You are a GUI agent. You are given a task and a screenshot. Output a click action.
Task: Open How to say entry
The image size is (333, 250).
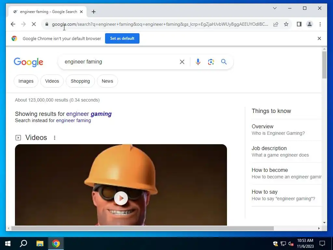pyautogui.click(x=286, y=195)
